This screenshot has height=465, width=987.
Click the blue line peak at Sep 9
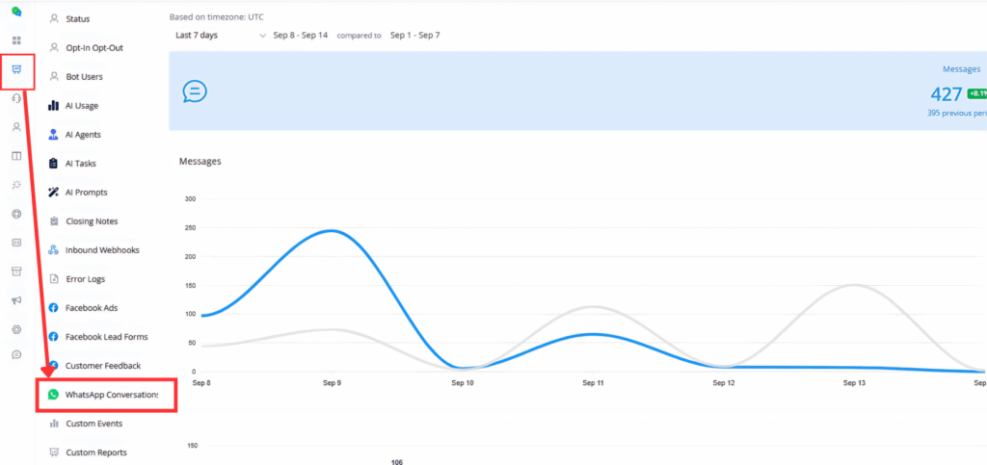pos(332,231)
